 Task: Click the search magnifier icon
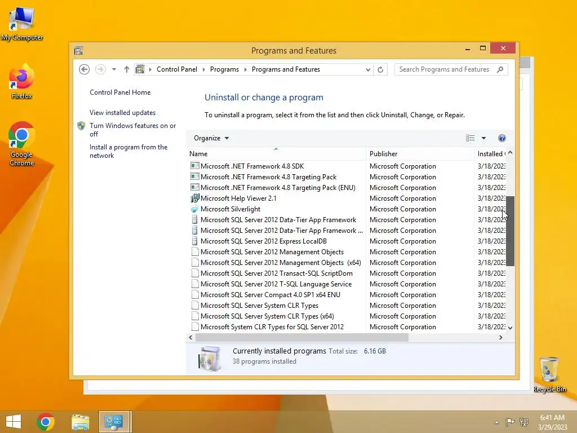(x=500, y=69)
